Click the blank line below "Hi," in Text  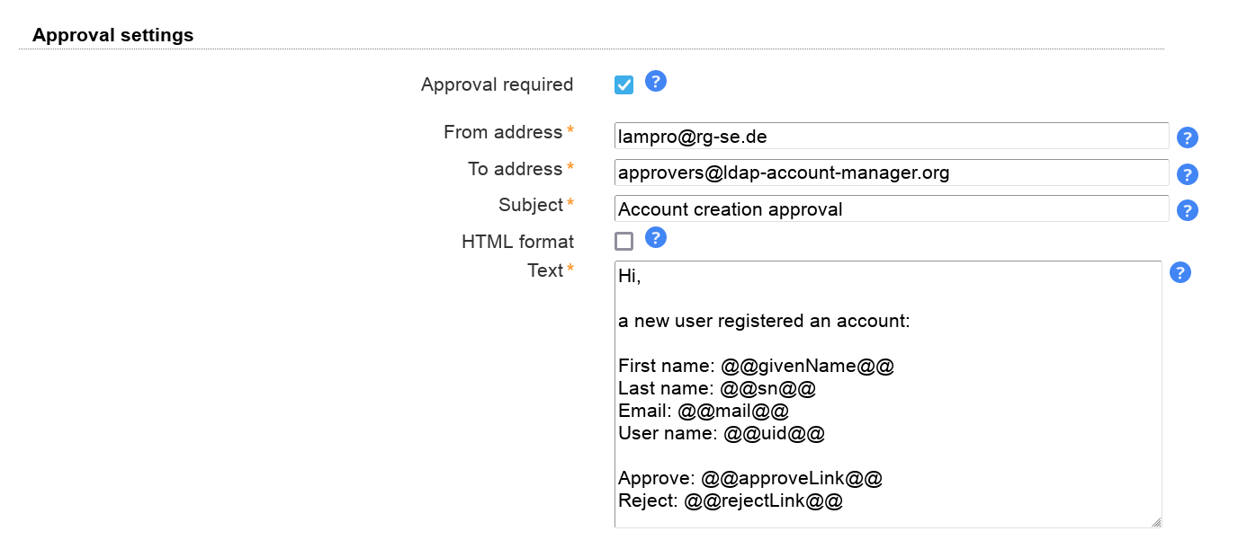click(810, 299)
